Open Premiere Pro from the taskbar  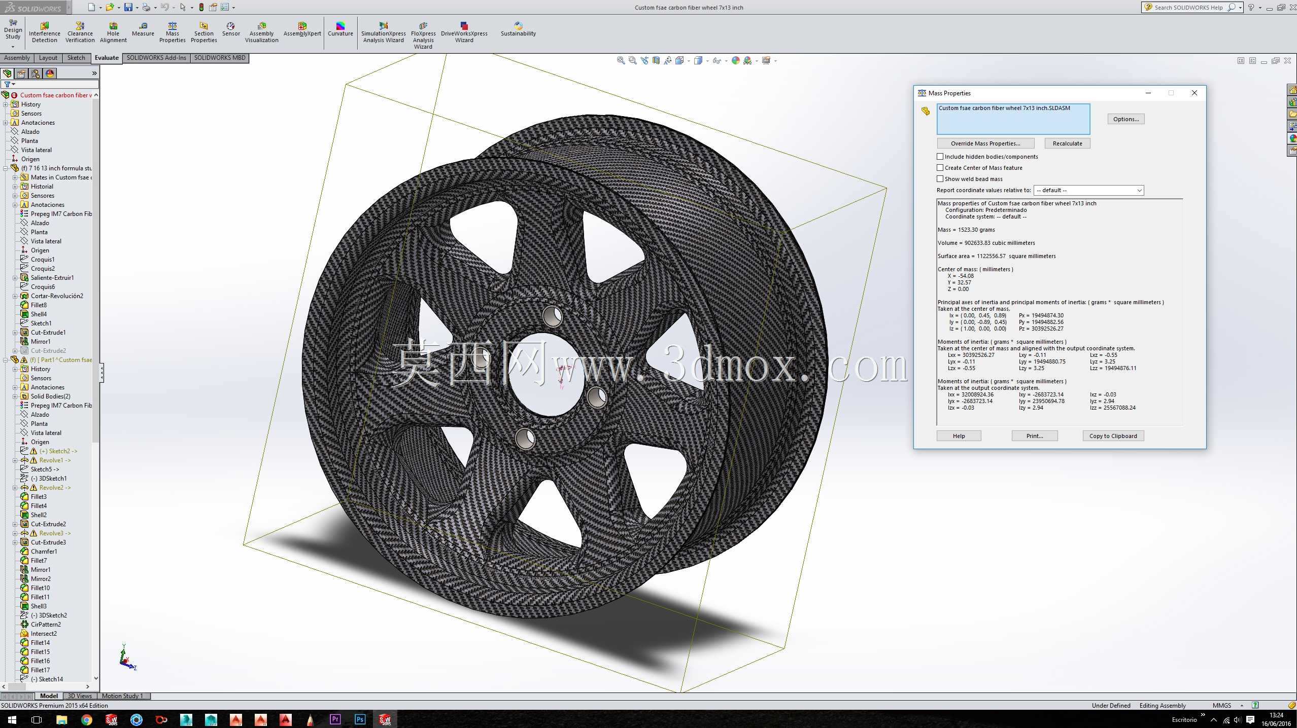coord(335,719)
